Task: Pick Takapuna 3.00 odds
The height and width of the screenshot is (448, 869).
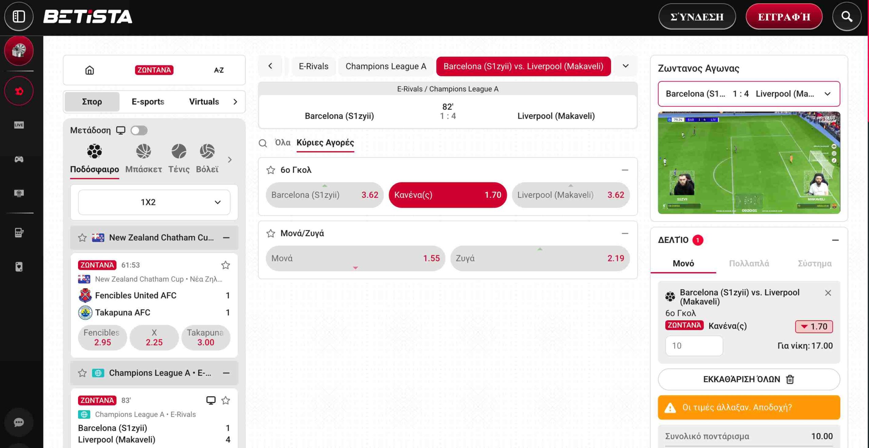Action: pos(206,337)
